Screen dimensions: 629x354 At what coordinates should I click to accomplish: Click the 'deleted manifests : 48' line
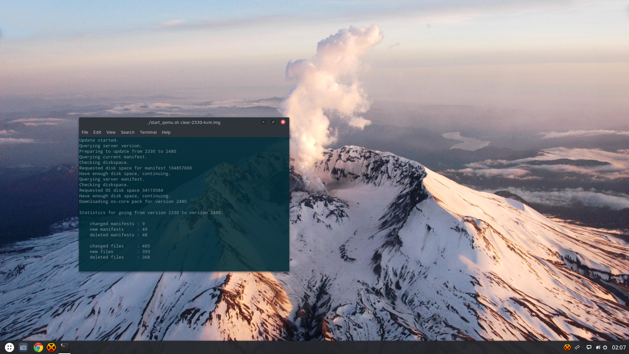pos(119,235)
